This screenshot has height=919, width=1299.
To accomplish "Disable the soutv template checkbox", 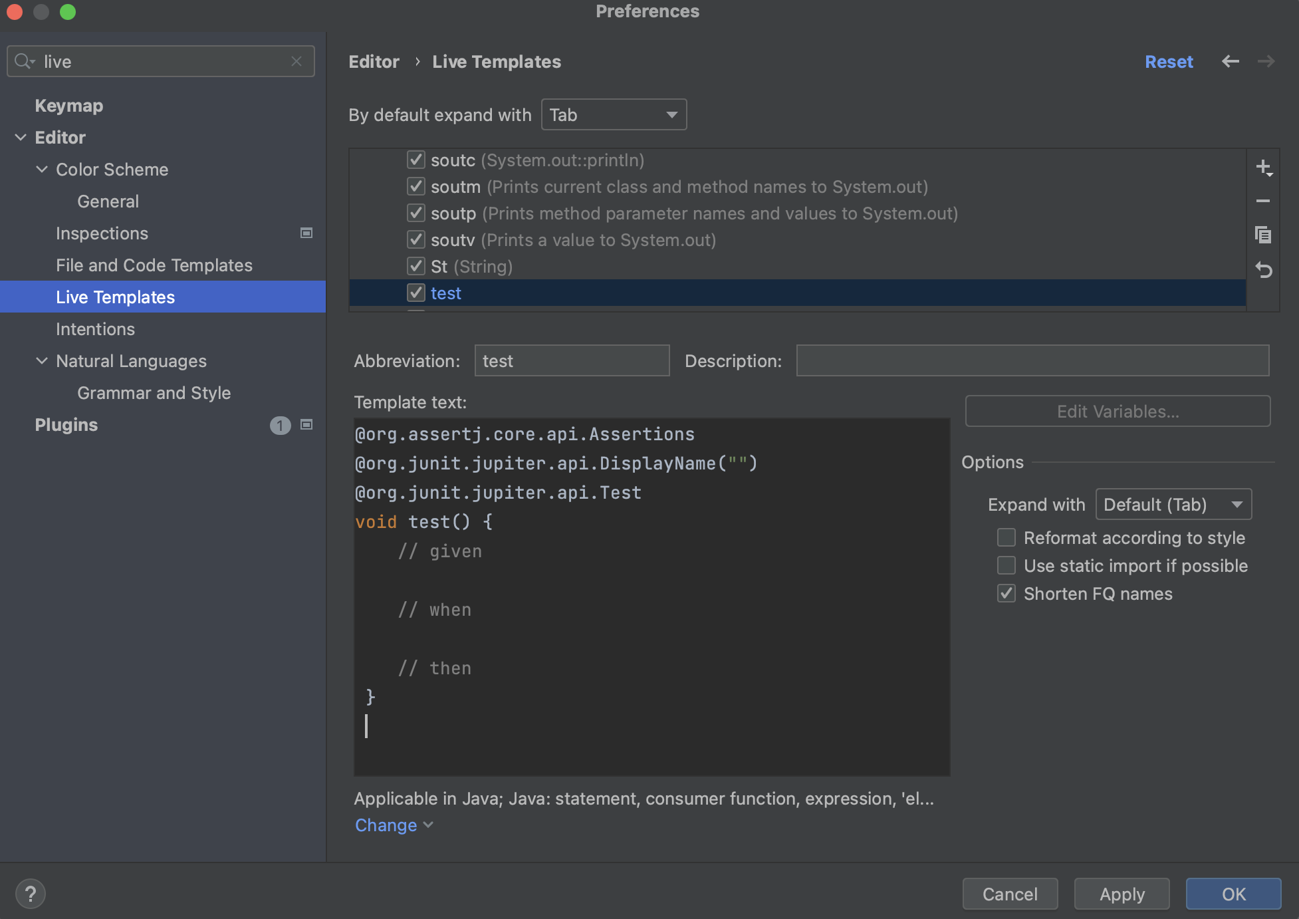I will [x=416, y=239].
